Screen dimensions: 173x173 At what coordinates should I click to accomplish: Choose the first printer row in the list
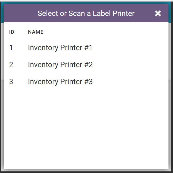(x=86, y=48)
